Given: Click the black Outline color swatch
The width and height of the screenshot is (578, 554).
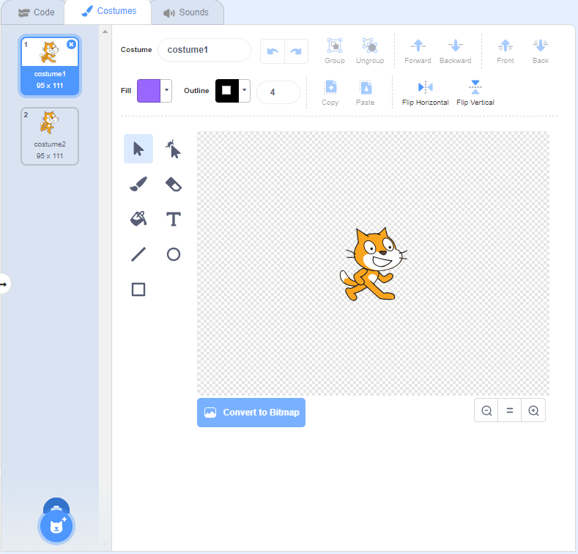Looking at the screenshot, I should [x=226, y=90].
